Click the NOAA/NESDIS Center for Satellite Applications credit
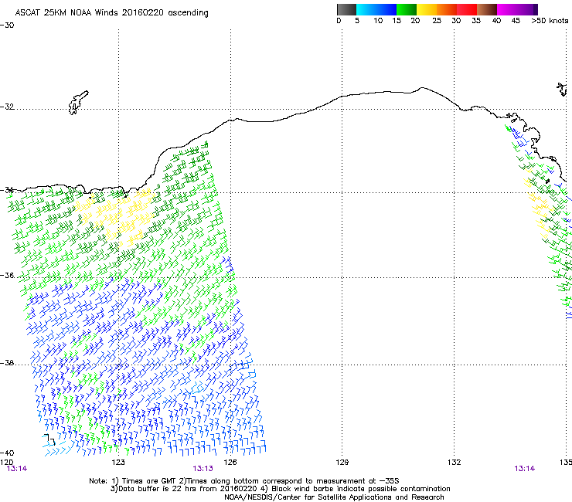The height and width of the screenshot is (502, 572). click(334, 497)
